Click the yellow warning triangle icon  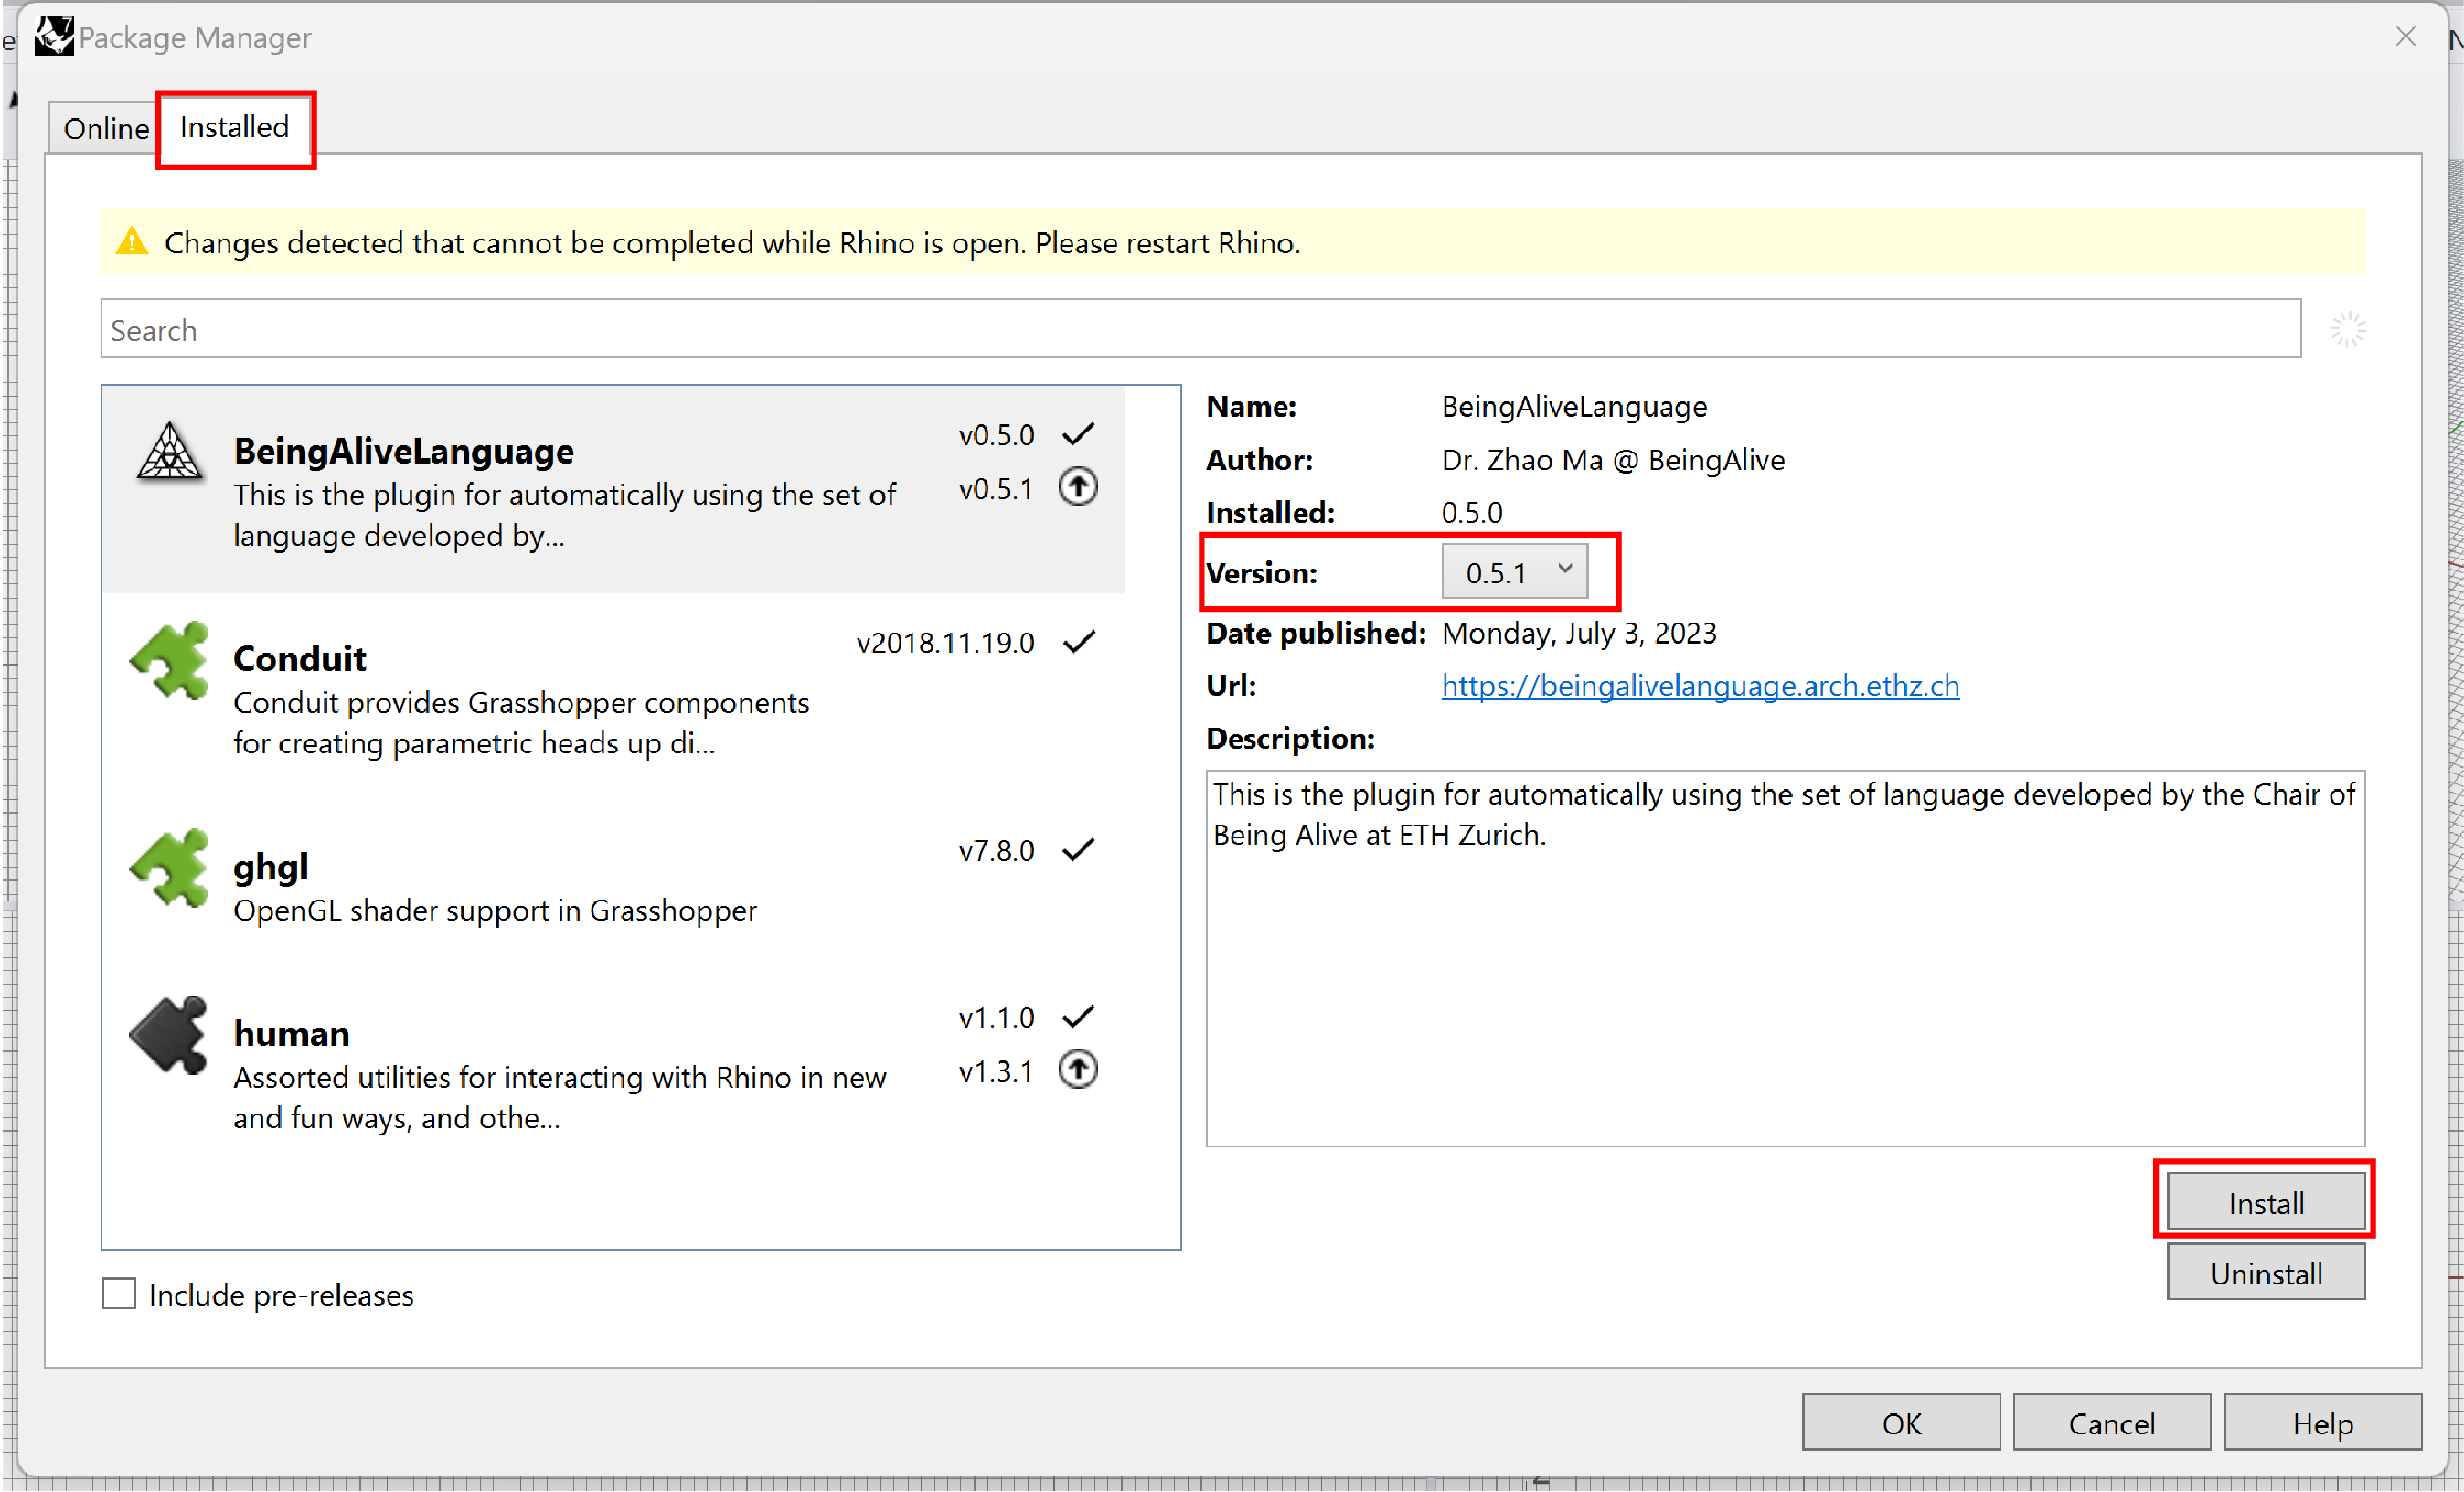click(x=132, y=242)
